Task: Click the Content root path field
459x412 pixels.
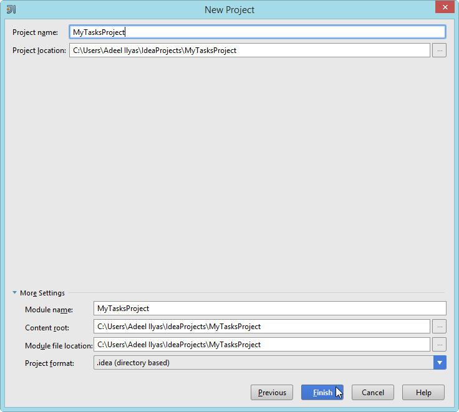Action: (261, 326)
